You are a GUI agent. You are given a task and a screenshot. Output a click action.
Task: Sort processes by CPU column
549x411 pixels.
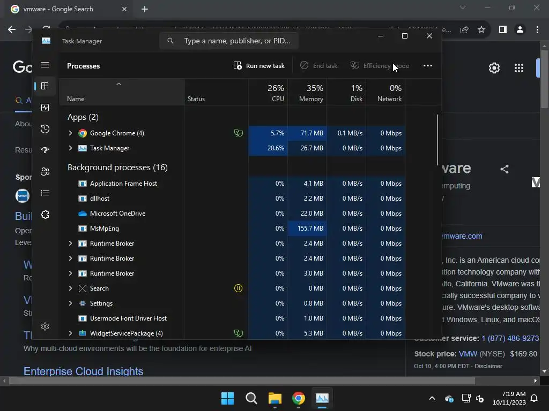click(x=268, y=92)
